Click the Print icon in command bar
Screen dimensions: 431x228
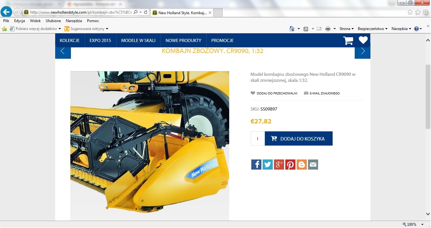pyautogui.click(x=328, y=29)
